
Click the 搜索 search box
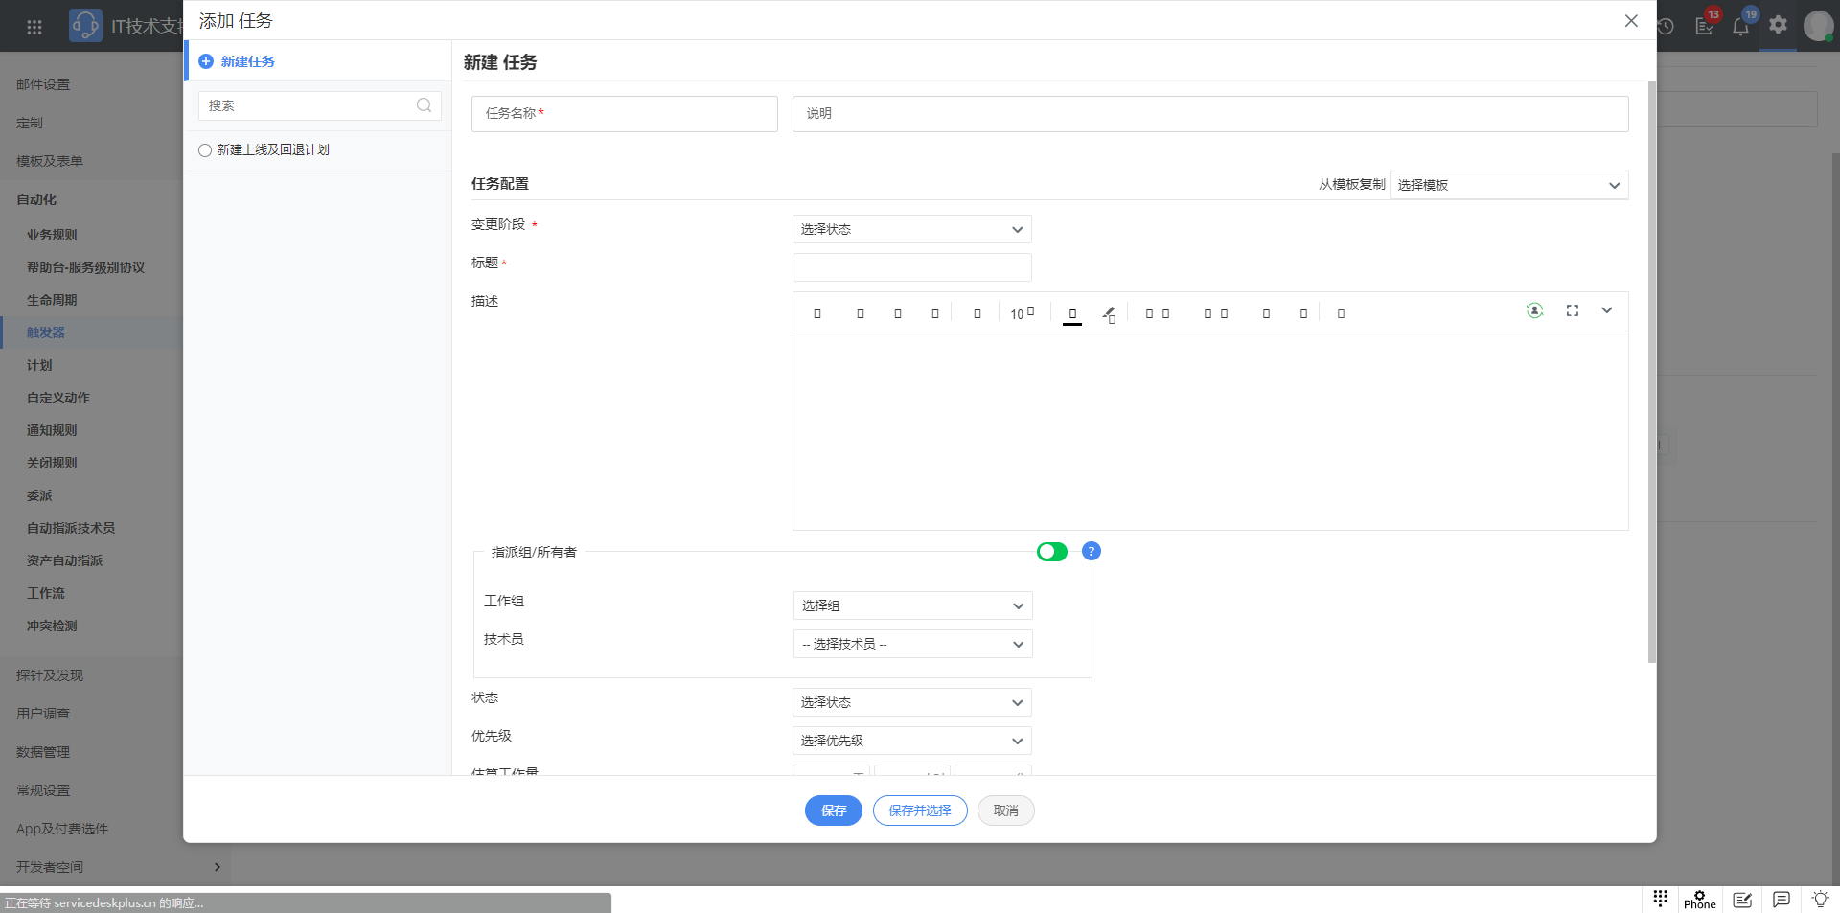pyautogui.click(x=319, y=105)
